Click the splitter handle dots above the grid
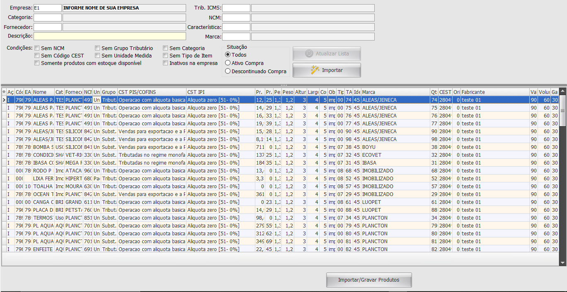This screenshot has height=292, width=567. coord(283,85)
